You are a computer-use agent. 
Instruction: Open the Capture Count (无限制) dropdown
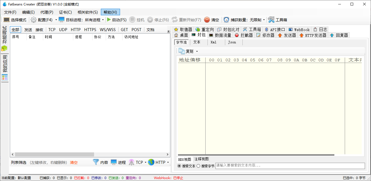pyautogui.click(x=264, y=20)
